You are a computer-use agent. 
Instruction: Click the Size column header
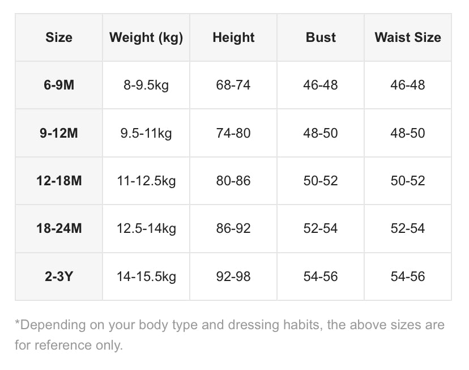click(x=59, y=37)
